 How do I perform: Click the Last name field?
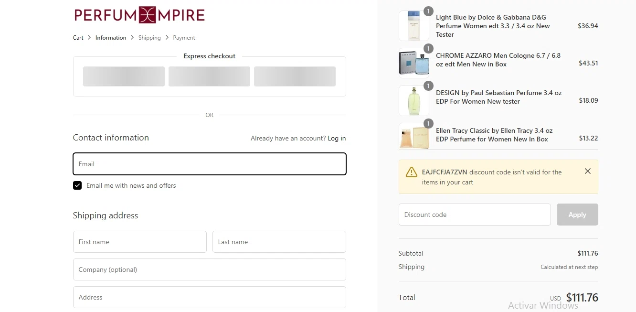click(279, 242)
